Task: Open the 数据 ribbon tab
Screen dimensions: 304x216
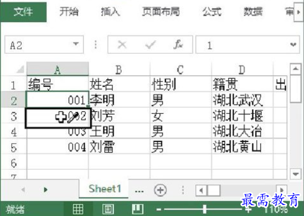Action: [x=253, y=12]
